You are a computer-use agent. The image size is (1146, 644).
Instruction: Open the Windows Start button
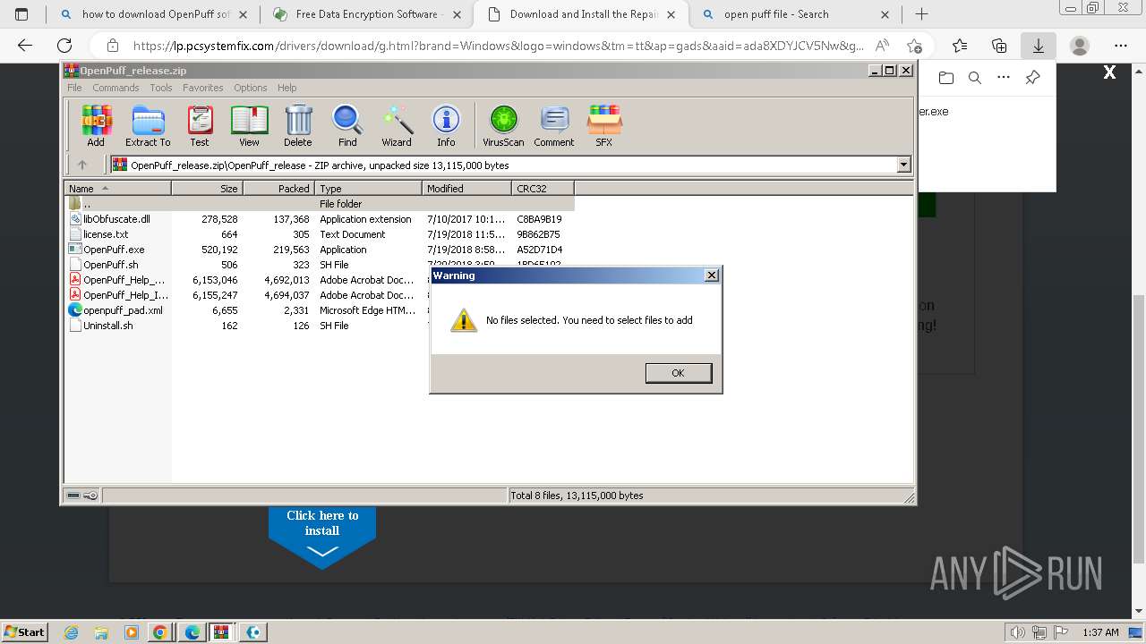[x=25, y=631]
